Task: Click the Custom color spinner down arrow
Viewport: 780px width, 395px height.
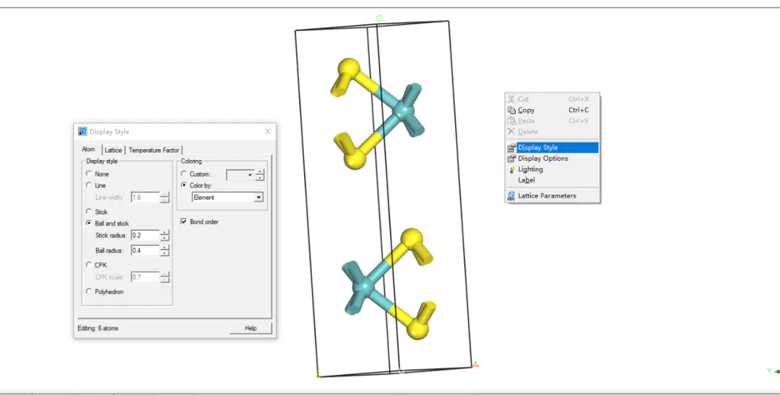Action: 259,178
